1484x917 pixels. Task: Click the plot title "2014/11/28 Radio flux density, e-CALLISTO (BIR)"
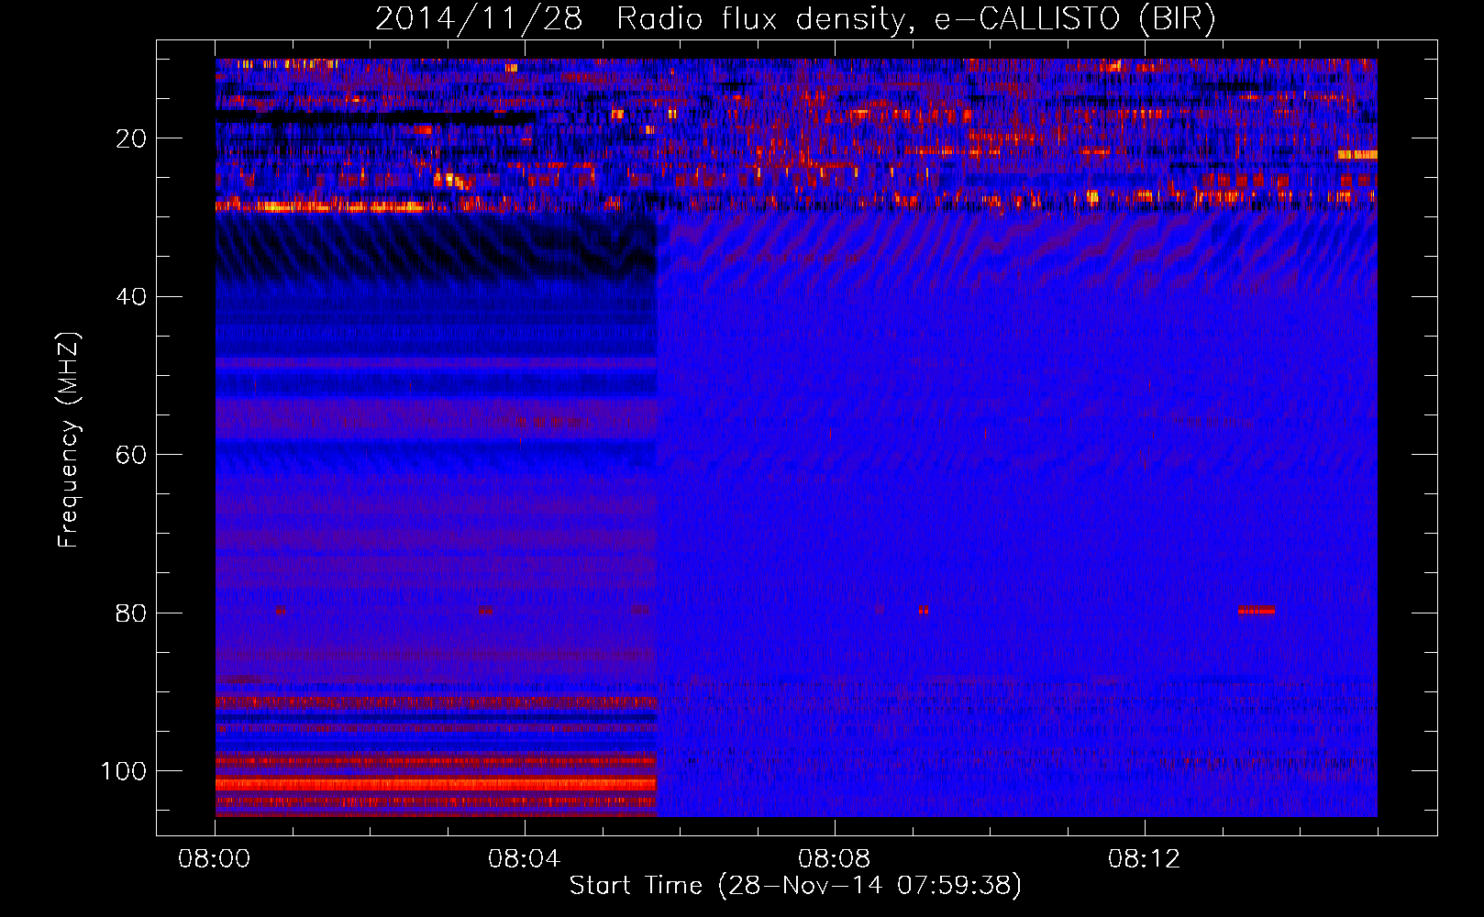(795, 19)
